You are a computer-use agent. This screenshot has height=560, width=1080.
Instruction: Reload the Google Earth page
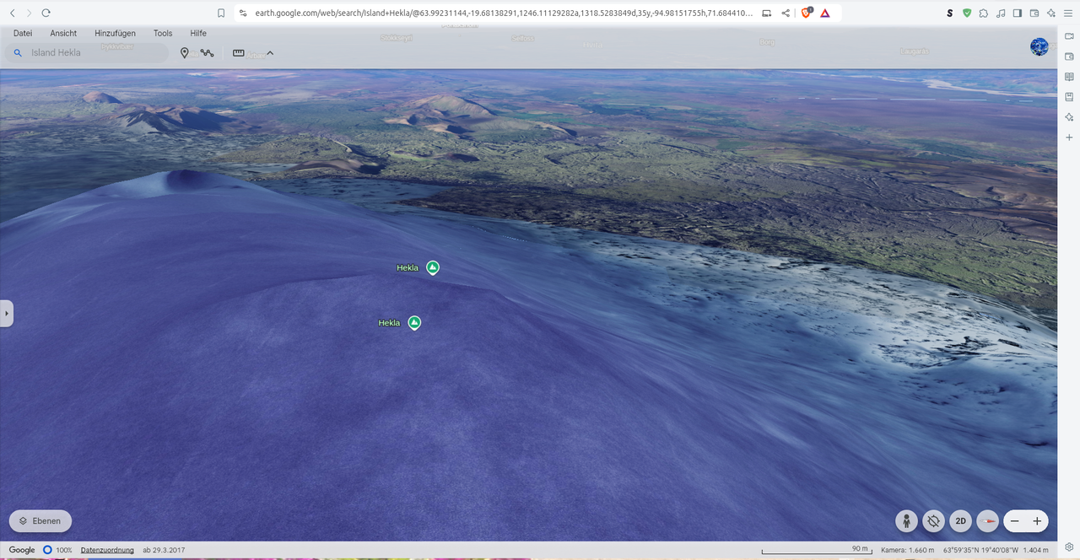[46, 13]
